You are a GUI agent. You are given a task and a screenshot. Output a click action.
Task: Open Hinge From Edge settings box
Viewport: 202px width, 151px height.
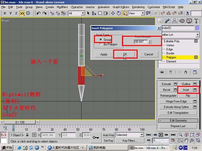click(x=195, y=101)
